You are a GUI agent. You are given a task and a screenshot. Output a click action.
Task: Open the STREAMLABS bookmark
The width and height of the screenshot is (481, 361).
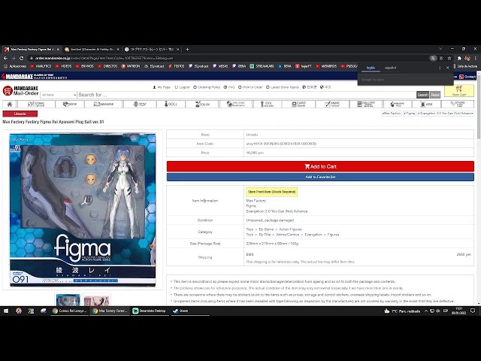(261, 66)
